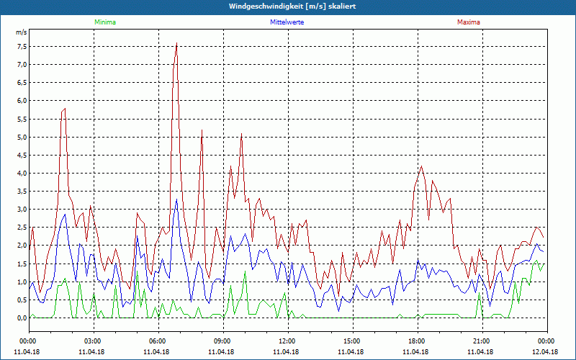576x360 pixels.
Task: Click the 5,5 y-axis value
Action: click(x=22, y=119)
